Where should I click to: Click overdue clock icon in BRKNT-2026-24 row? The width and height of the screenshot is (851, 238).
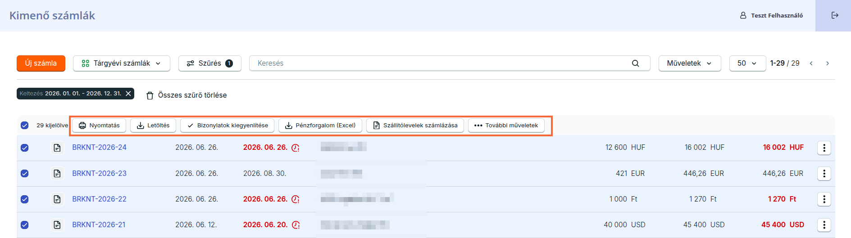coord(296,148)
